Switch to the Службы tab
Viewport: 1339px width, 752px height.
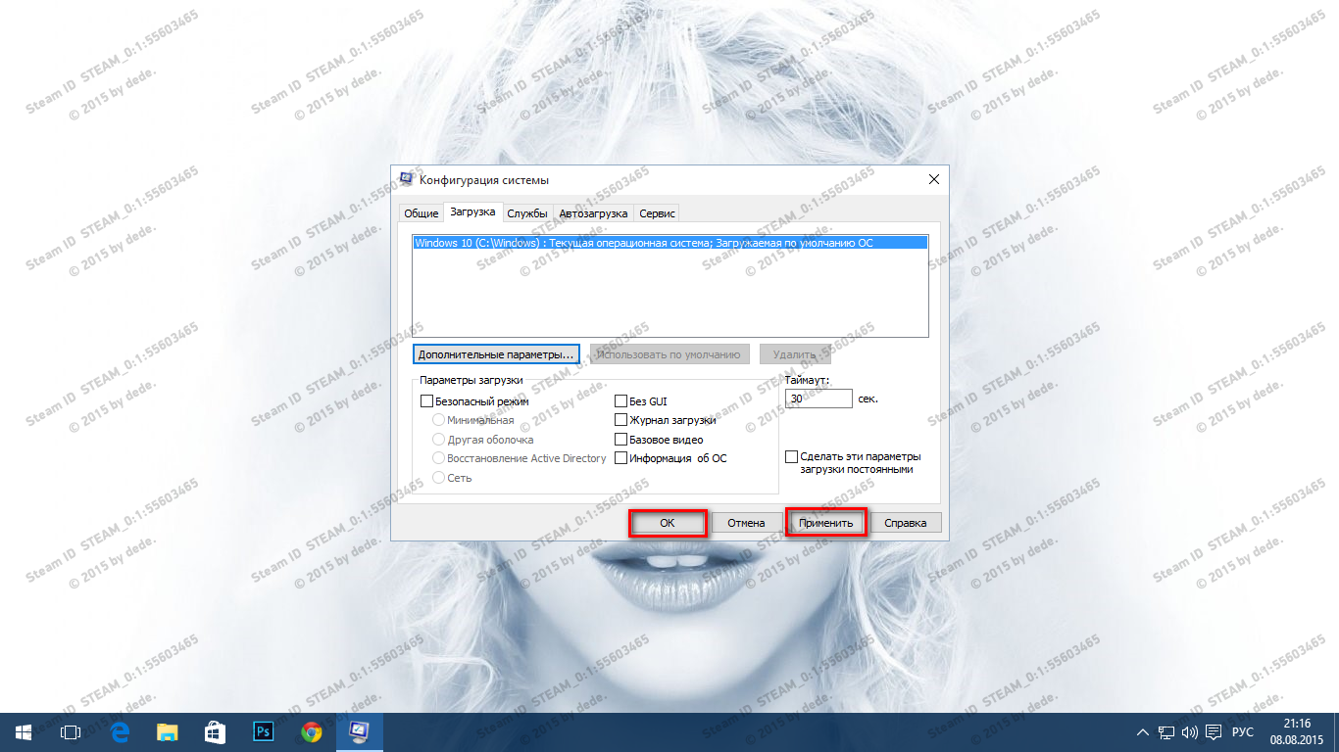[527, 213]
